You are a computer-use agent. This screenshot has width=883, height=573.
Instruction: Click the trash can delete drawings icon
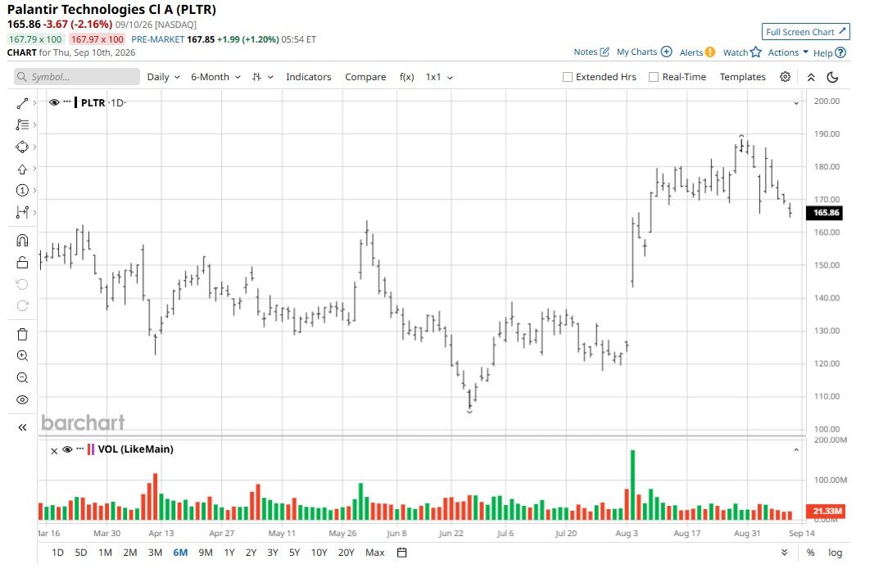click(x=22, y=334)
